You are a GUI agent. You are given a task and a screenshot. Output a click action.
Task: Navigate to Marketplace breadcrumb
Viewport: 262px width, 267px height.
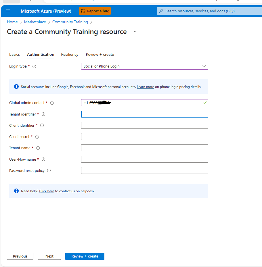pyautogui.click(x=35, y=22)
